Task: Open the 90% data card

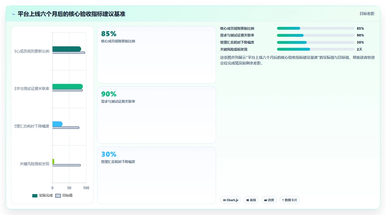Action: (x=157, y=115)
